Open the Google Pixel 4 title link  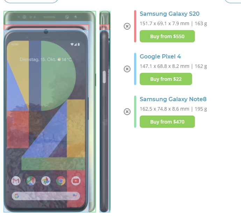160,56
